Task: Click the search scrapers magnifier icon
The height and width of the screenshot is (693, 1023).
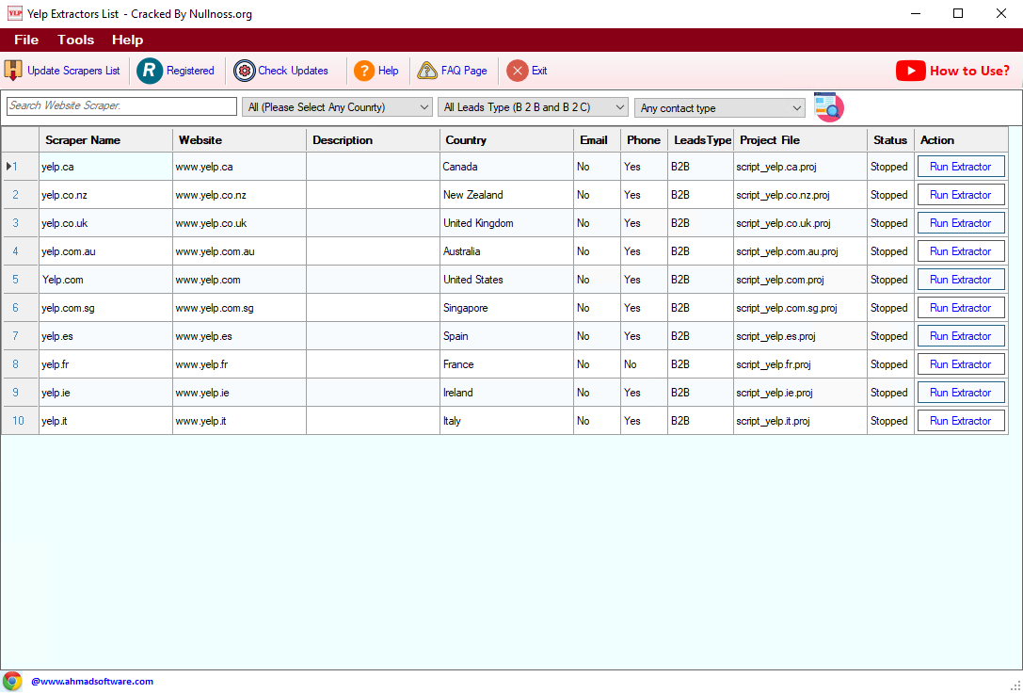Action: click(828, 107)
